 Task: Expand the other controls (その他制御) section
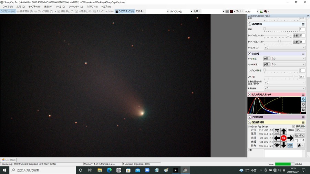click(x=249, y=117)
